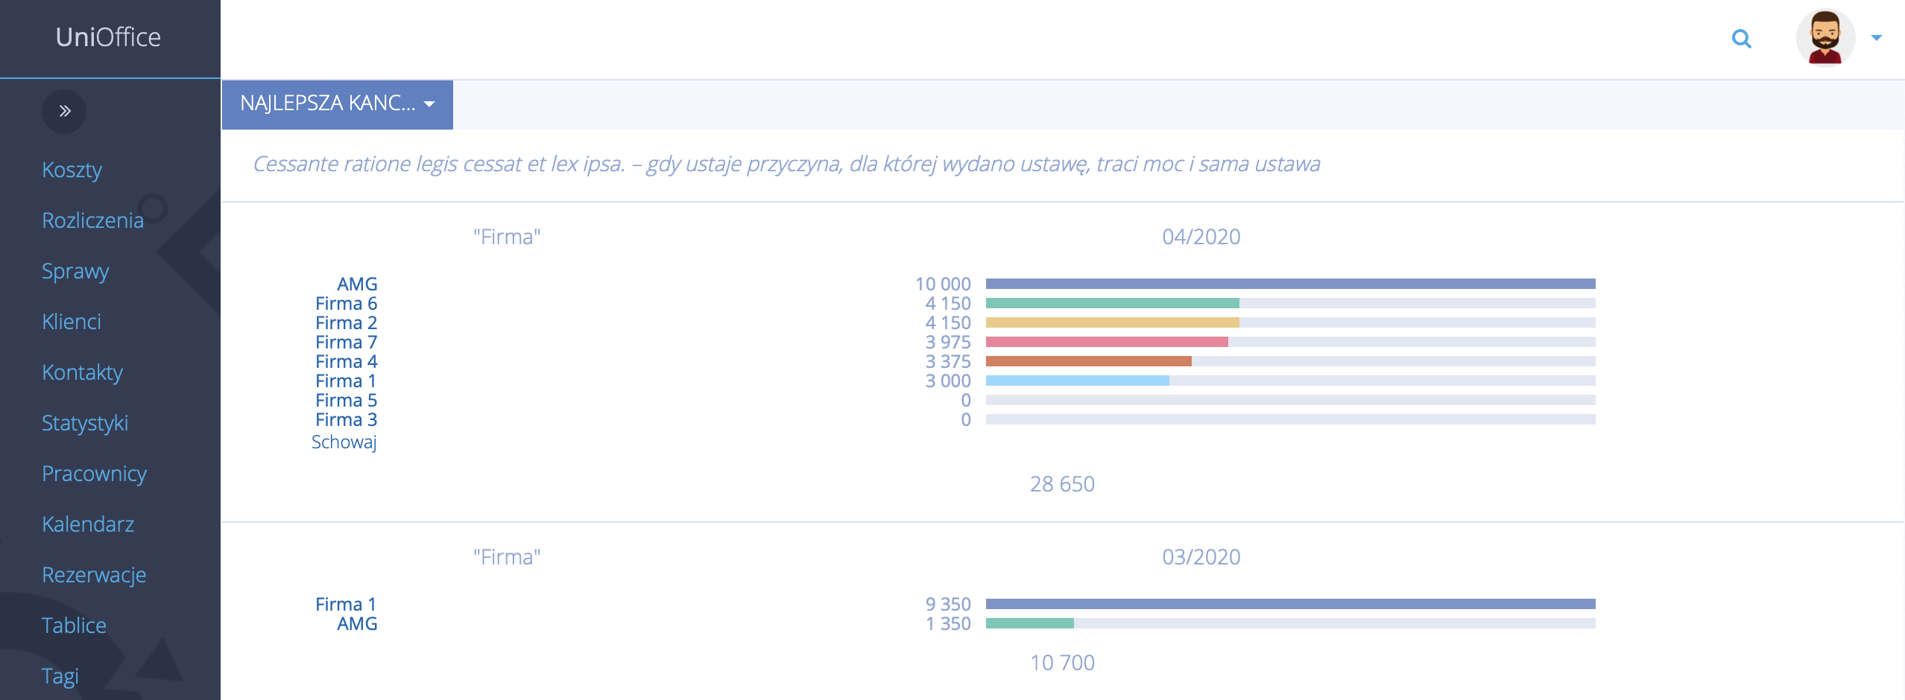Open Rezerwacje in the sidebar
This screenshot has height=700, width=1905.
click(x=94, y=575)
